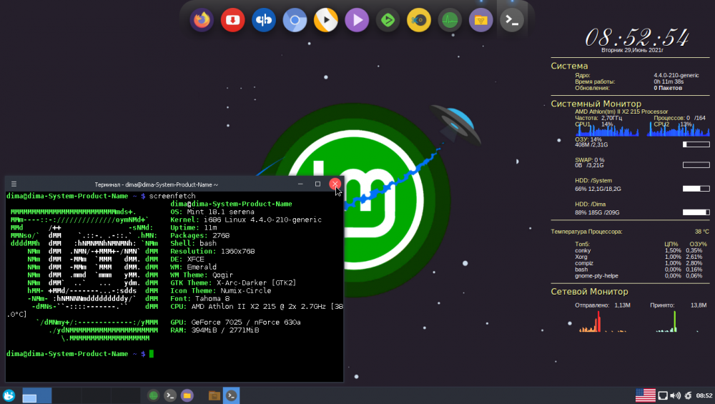Click the taskbar clock showing 08:52

click(704, 395)
